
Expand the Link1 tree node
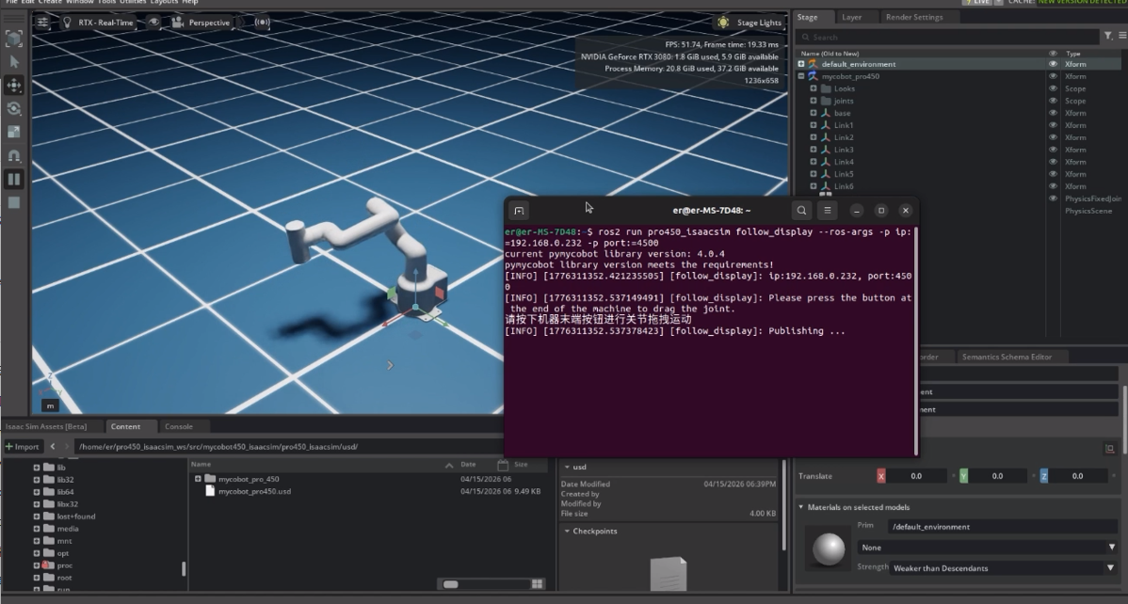(x=814, y=125)
